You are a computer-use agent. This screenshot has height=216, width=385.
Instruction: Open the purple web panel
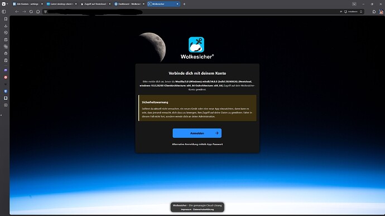[6, 70]
